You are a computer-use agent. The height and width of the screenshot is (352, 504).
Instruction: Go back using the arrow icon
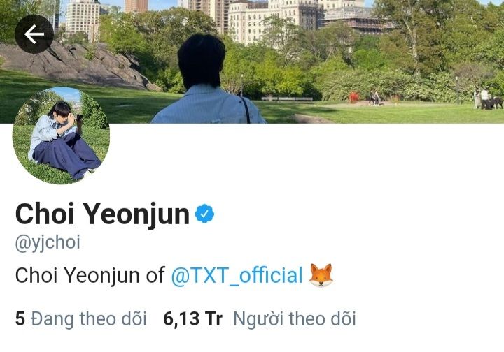tap(34, 34)
